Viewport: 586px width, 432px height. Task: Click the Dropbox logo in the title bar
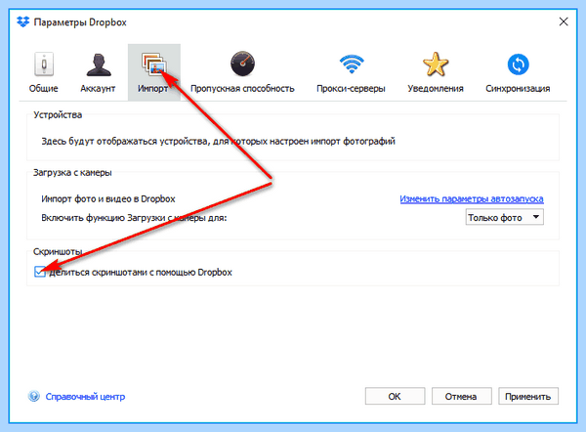(x=22, y=22)
